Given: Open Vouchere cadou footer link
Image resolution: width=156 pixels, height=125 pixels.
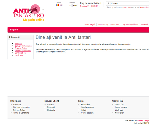Looking at the screenshot, I should click(x=87, y=107).
